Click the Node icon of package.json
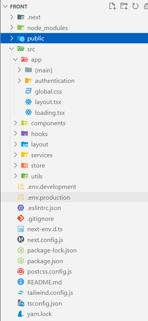This screenshot has width=148, height=321. click(21, 261)
